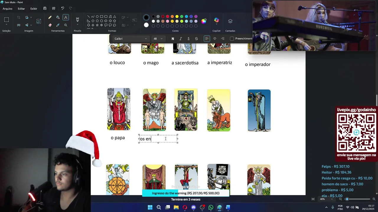Save the file with disk icon
The height and width of the screenshot is (212, 378).
click(45, 9)
